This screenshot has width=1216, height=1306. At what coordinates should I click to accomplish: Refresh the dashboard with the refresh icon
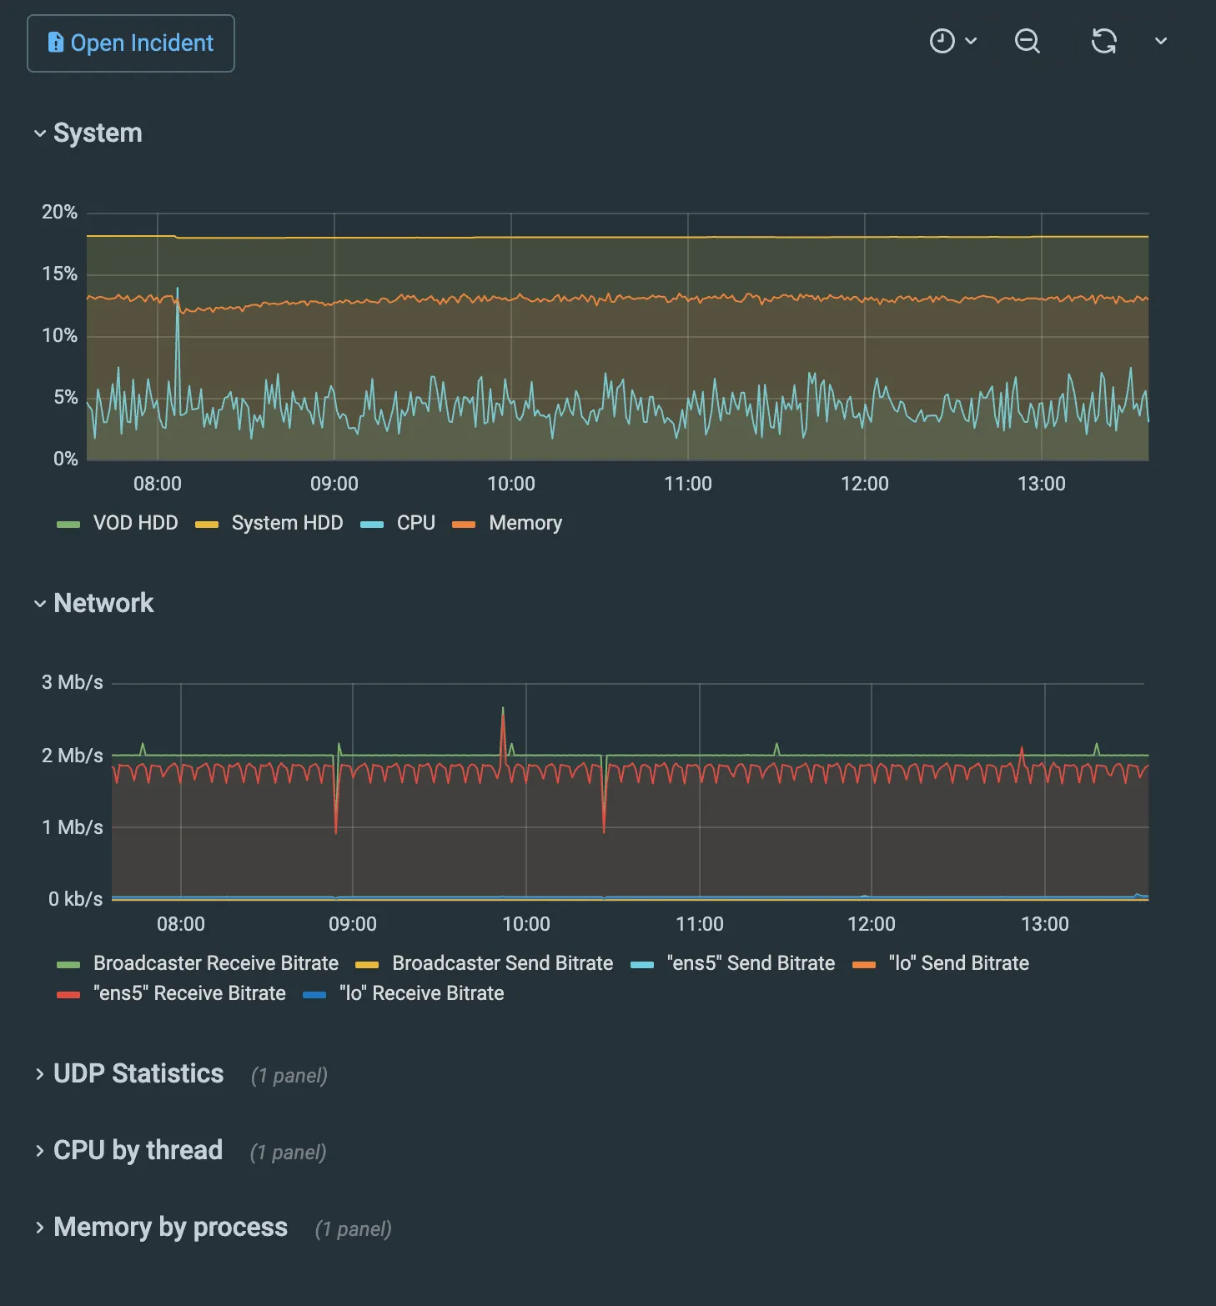click(1103, 41)
